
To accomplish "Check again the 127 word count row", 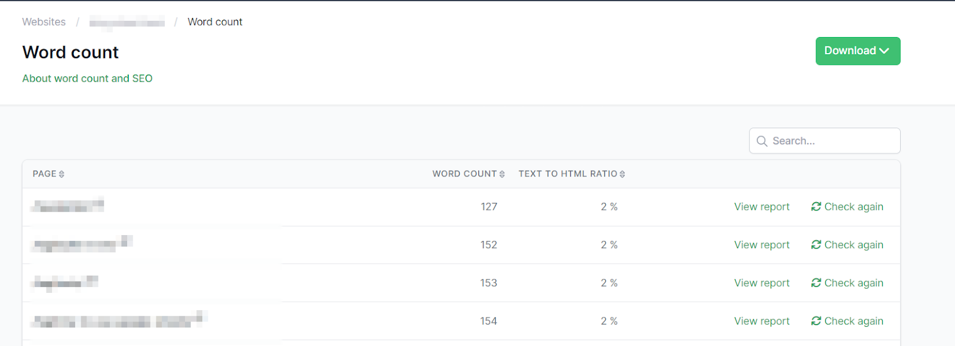I will (847, 206).
